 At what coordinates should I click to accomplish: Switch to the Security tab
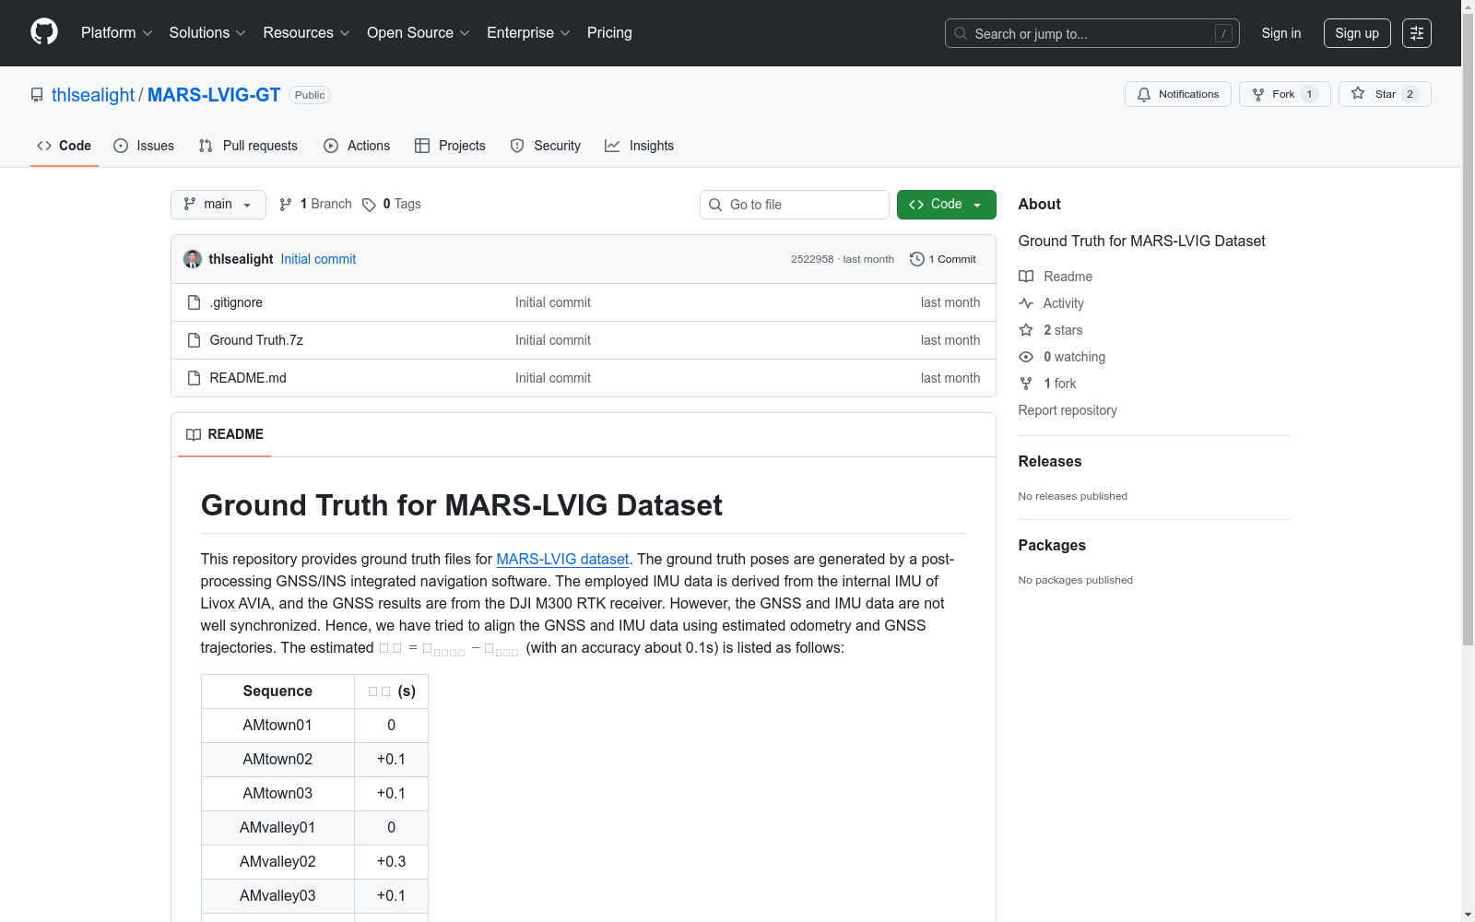(546, 146)
